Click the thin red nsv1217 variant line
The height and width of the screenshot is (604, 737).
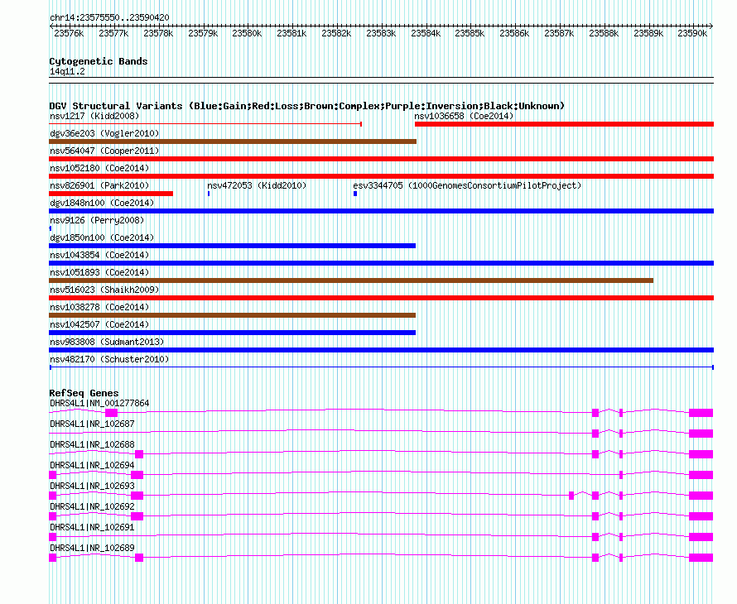[x=205, y=124]
